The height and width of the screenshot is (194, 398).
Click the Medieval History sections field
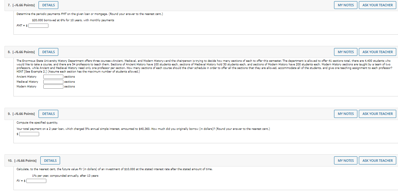click(53, 82)
